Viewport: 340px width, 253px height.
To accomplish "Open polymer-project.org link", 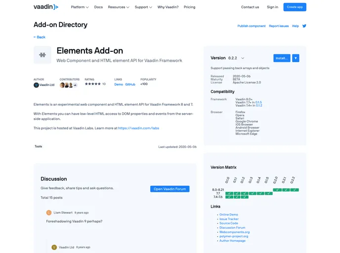I will tap(234, 236).
